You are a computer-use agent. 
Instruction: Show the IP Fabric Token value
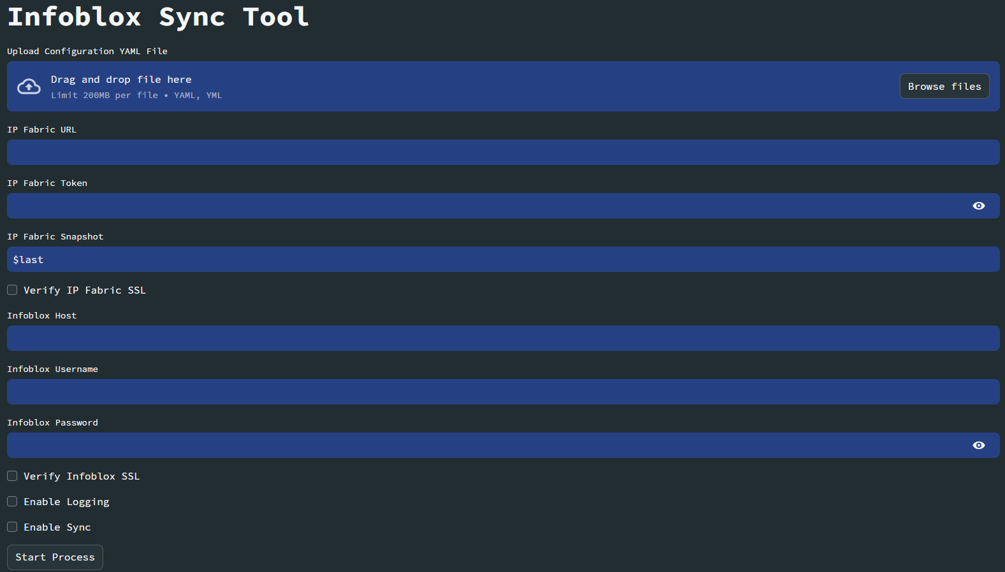click(x=978, y=206)
